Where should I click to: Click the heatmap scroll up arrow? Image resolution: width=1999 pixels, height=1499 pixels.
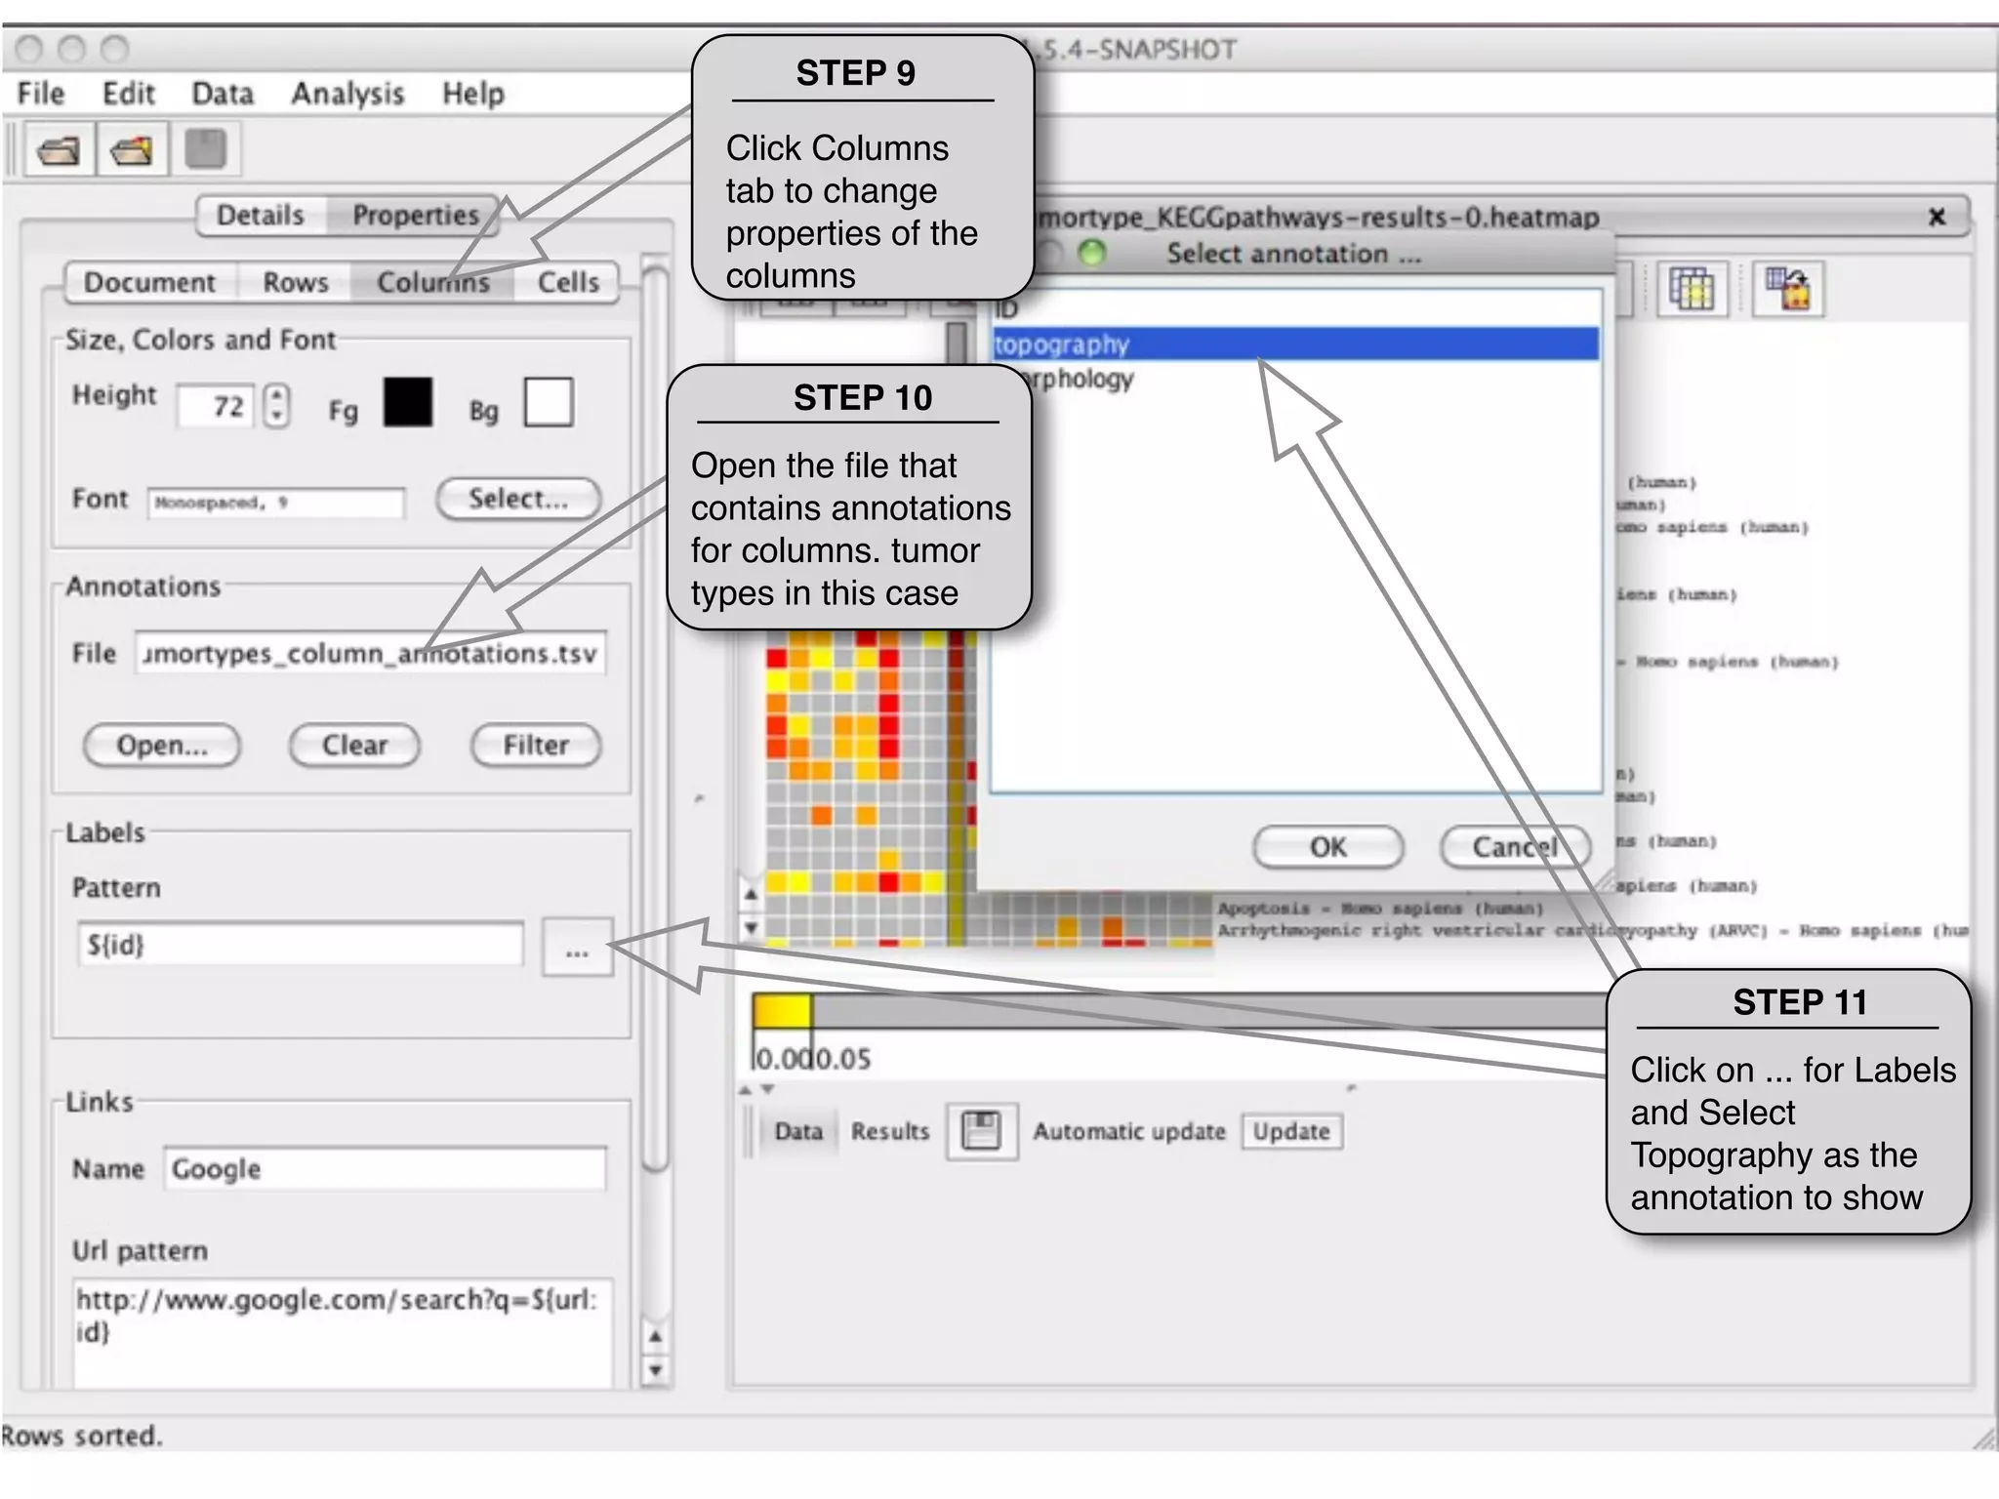(x=750, y=894)
